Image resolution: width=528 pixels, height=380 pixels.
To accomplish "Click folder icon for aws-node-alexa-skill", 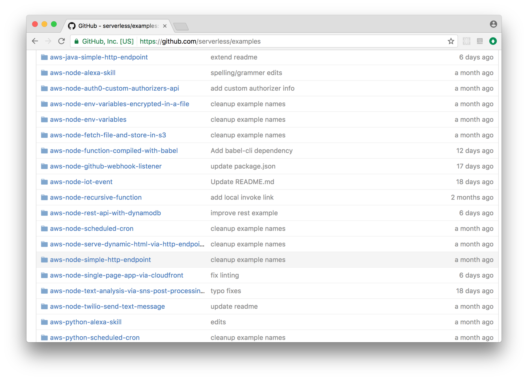I will 44,73.
